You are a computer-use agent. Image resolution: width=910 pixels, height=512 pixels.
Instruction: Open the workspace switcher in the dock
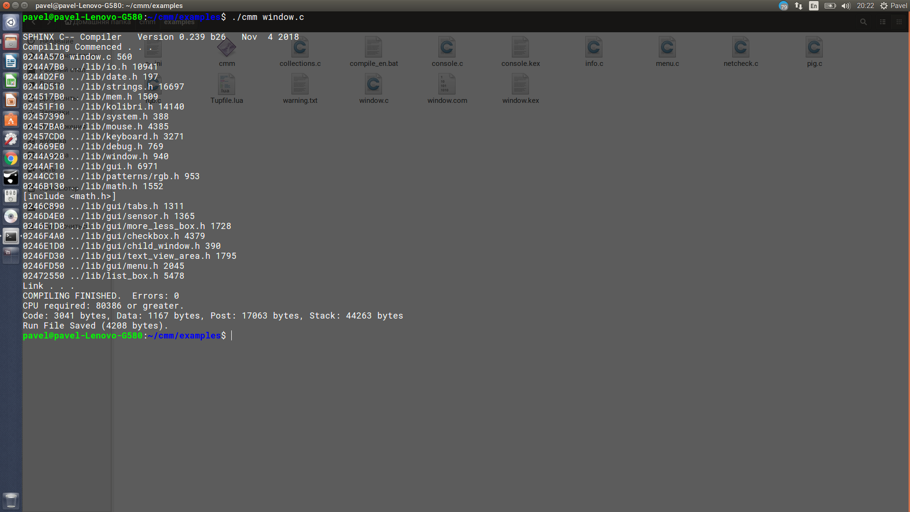click(x=11, y=255)
